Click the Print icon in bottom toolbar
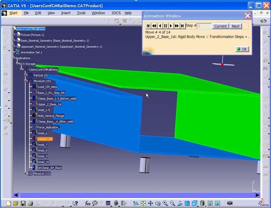Image resolution: width=271 pixels, height=208 pixels. pos(30,203)
